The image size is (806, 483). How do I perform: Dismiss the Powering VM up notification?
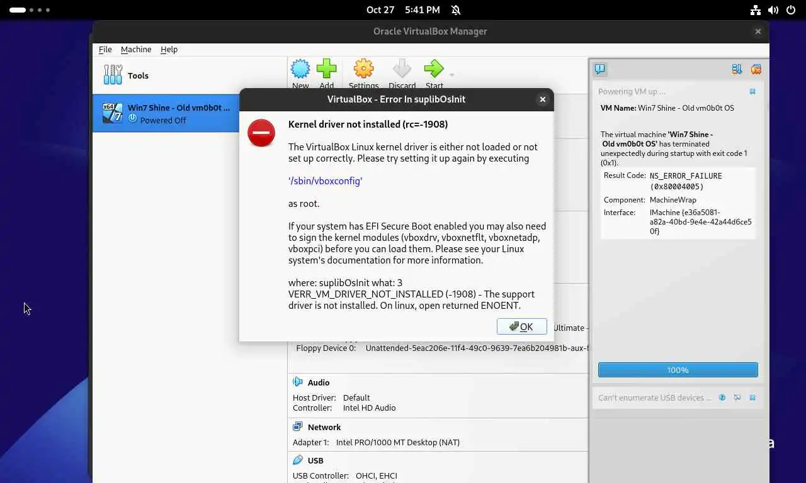coord(752,92)
